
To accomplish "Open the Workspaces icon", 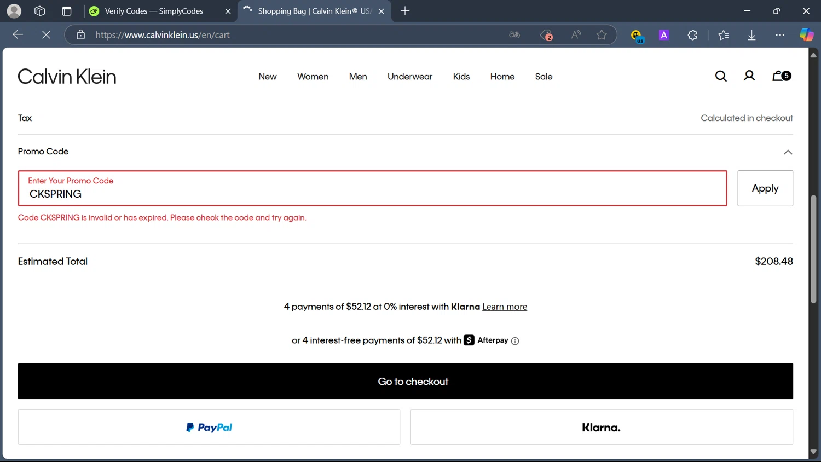I will [39, 11].
